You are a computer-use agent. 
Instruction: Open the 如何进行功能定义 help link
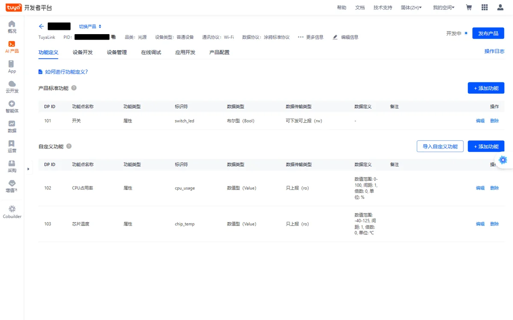66,72
